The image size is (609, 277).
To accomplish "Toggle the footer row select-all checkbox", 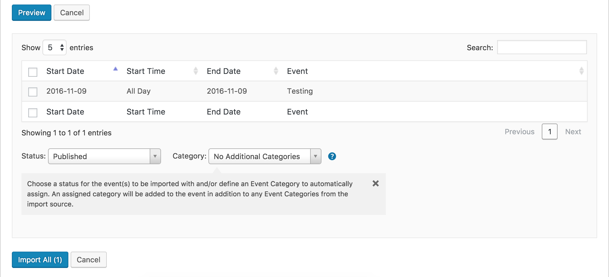I will (x=33, y=113).
